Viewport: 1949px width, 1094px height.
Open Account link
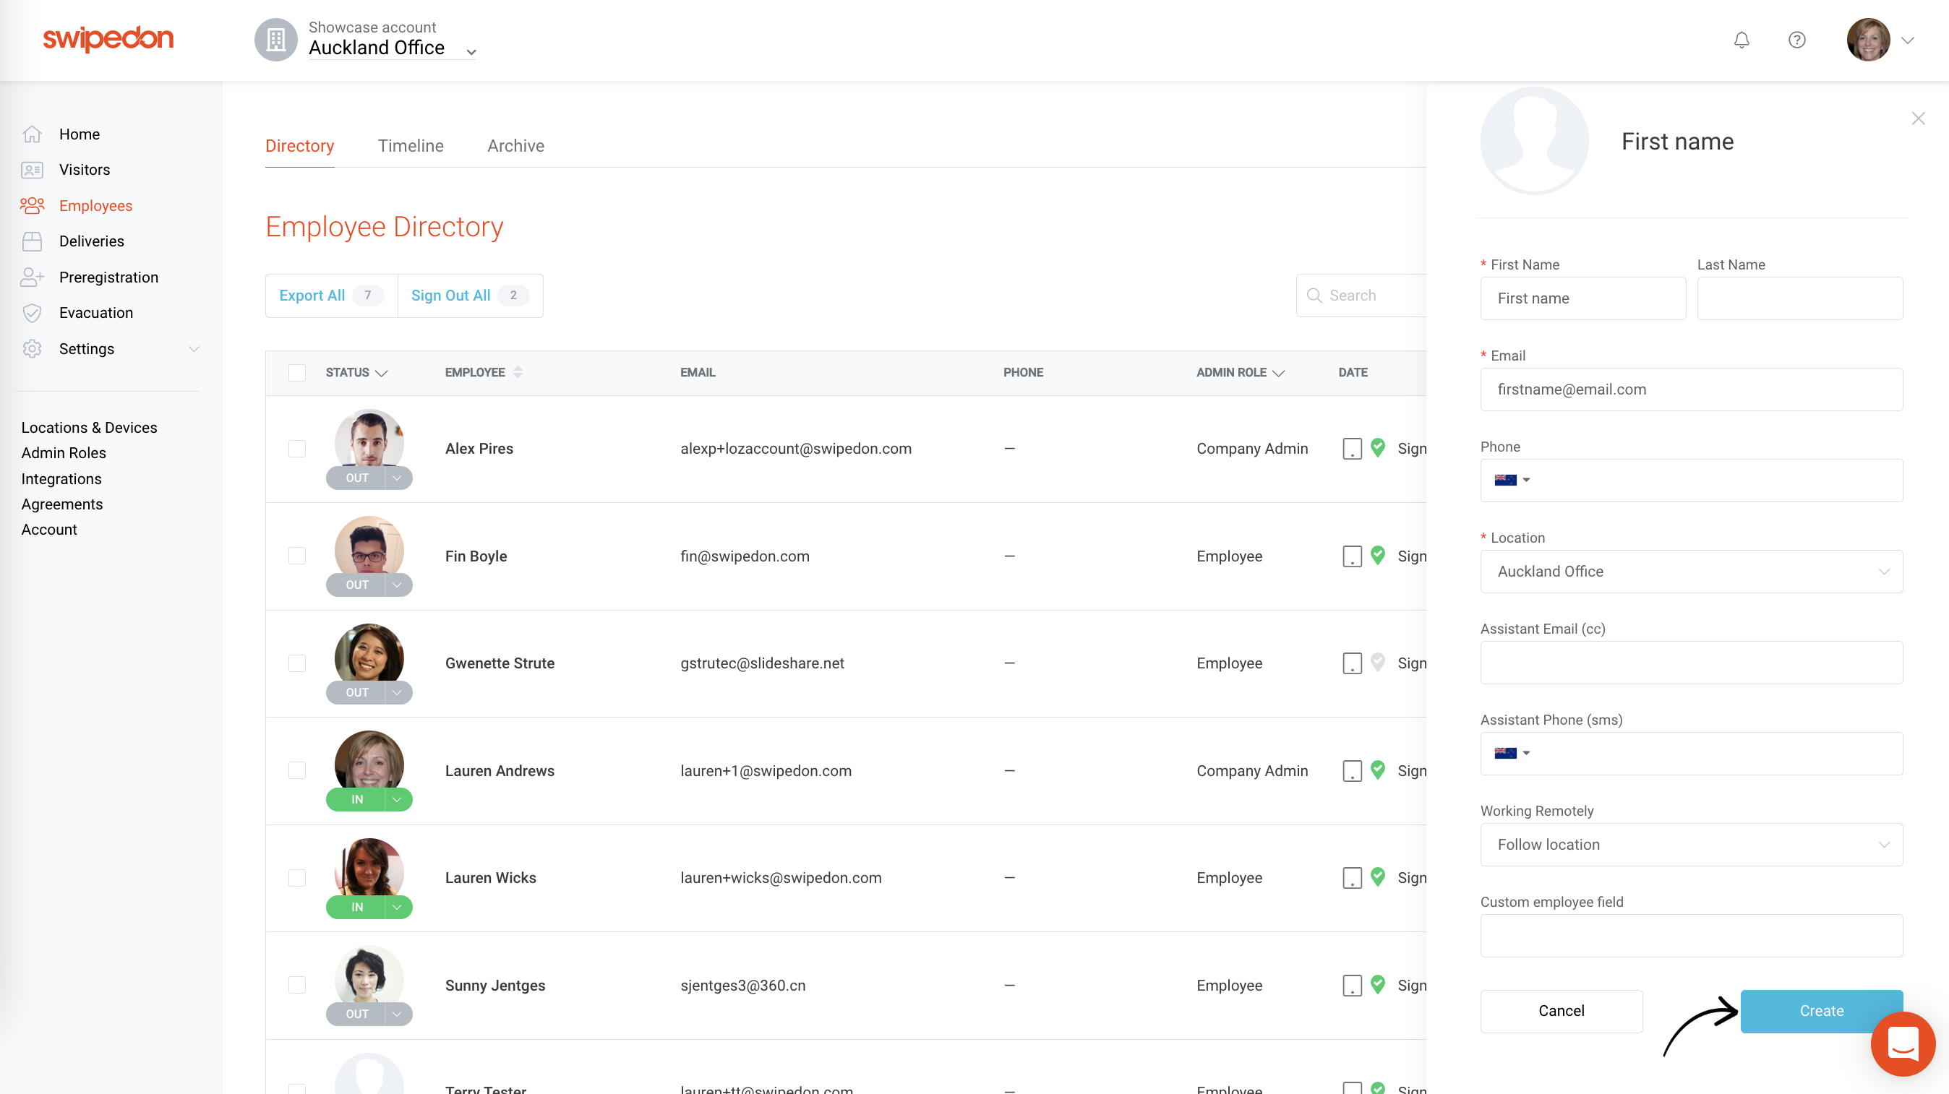pyautogui.click(x=49, y=529)
